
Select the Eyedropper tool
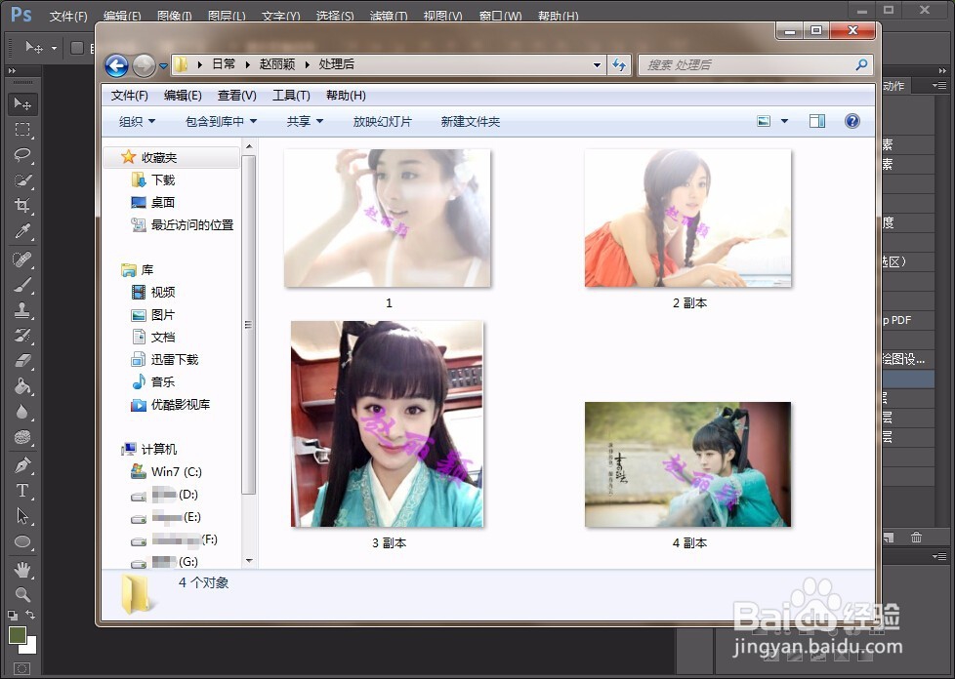22,230
